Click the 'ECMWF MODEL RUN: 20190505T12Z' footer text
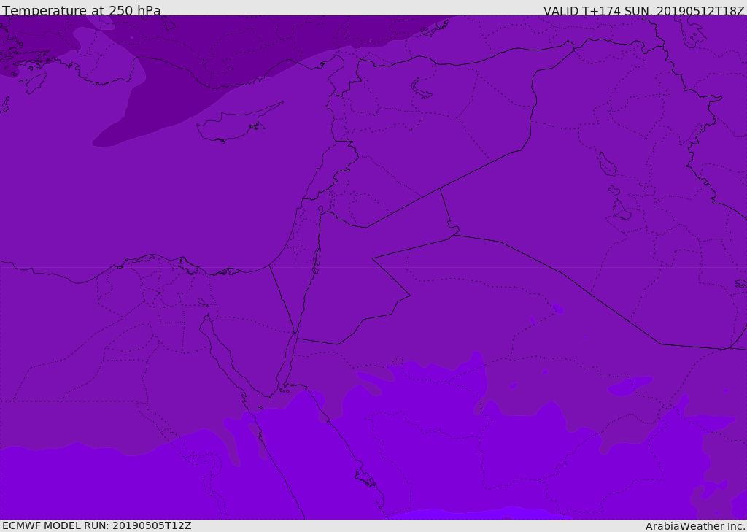The height and width of the screenshot is (532, 747). tap(97, 525)
